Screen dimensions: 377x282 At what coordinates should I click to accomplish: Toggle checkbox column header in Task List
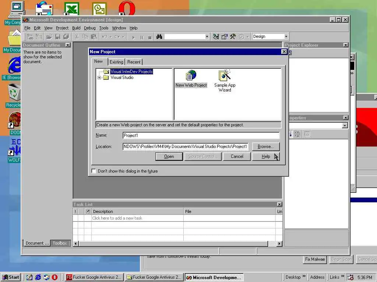pos(88,211)
